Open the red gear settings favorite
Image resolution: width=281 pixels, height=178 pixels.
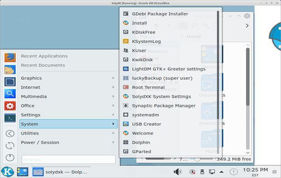pos(10,106)
